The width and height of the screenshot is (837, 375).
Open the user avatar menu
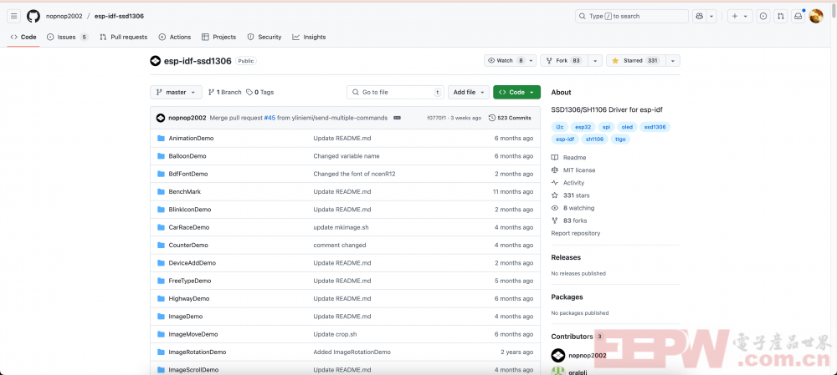pyautogui.click(x=816, y=16)
